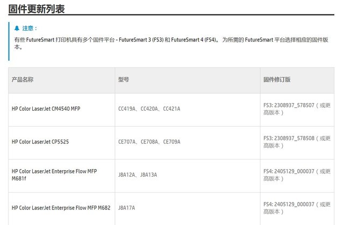344x225 pixels.
Task: Click the FutureSmart note paragraph text
Action: click(171, 43)
